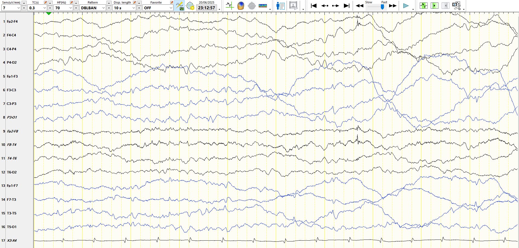This screenshot has height=248, width=519.
Task: Open the video playback window icon
Action: [x=293, y=6]
